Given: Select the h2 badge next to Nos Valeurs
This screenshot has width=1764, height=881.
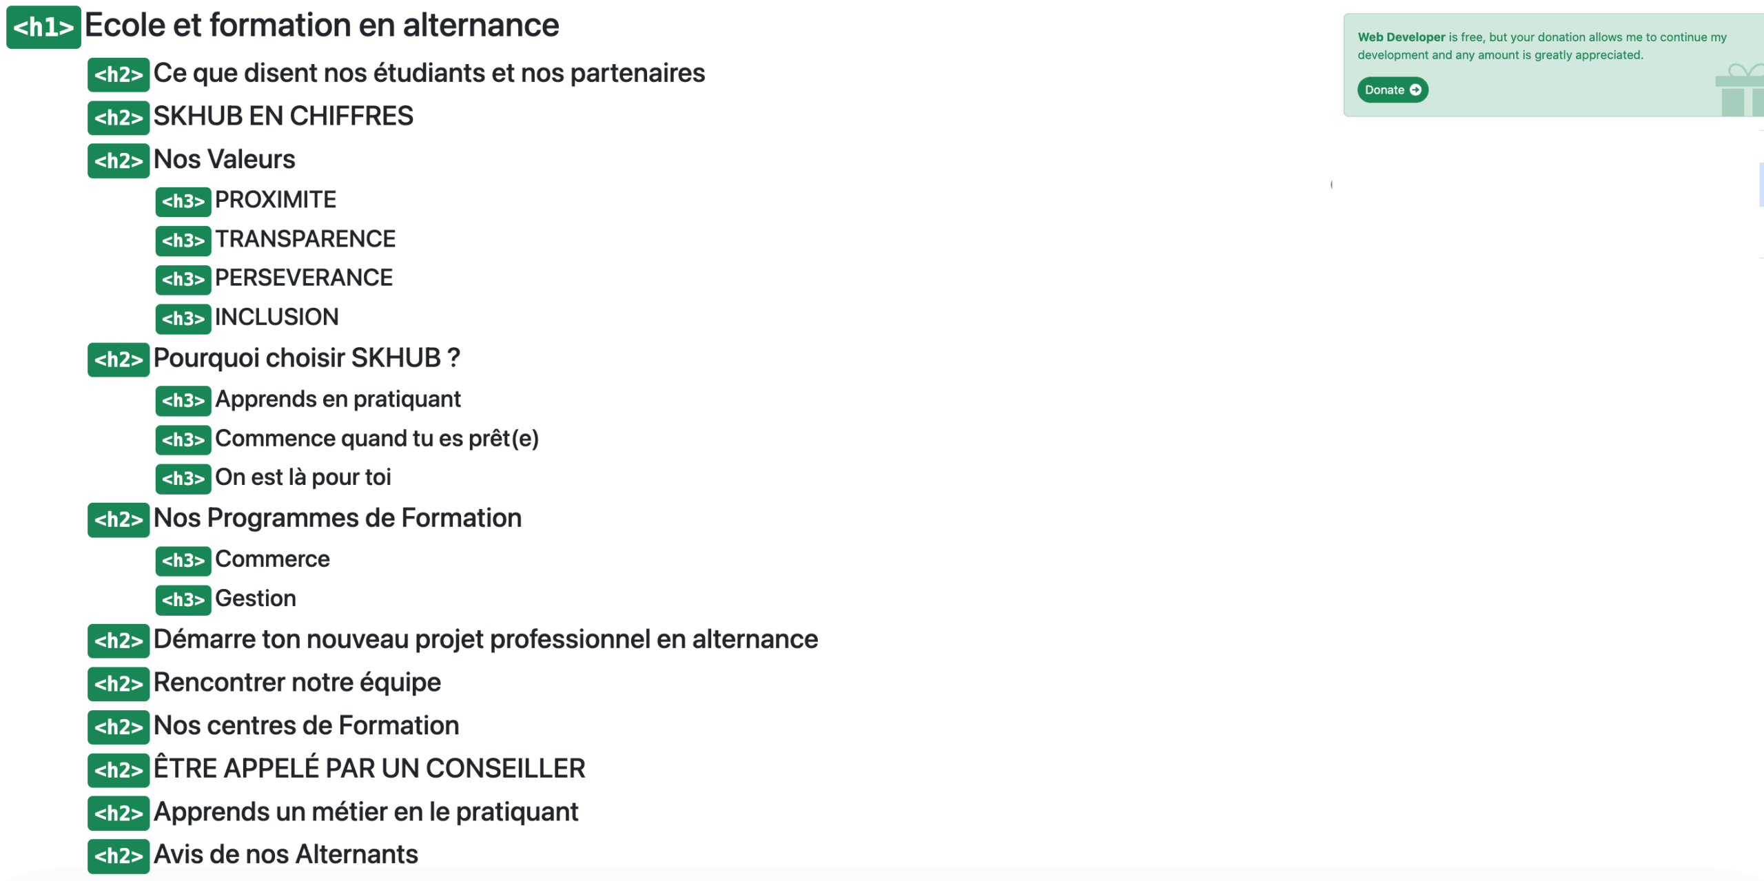Looking at the screenshot, I should click(x=118, y=160).
